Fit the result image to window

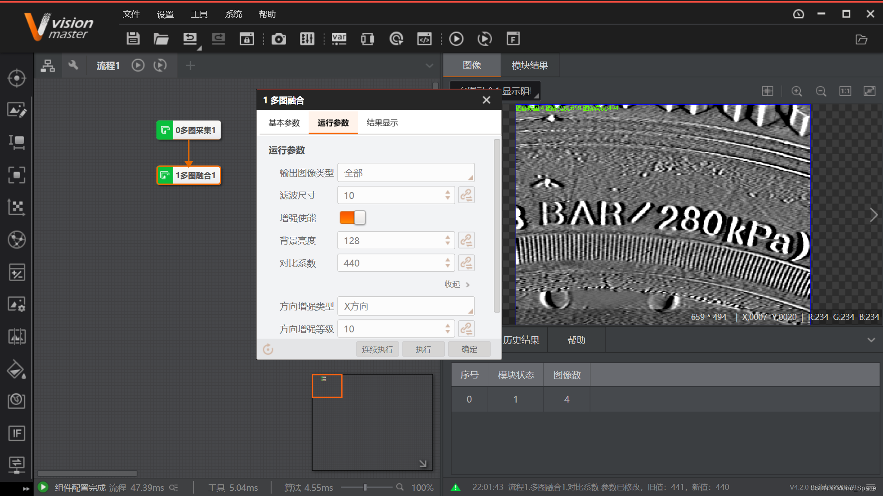tap(870, 91)
